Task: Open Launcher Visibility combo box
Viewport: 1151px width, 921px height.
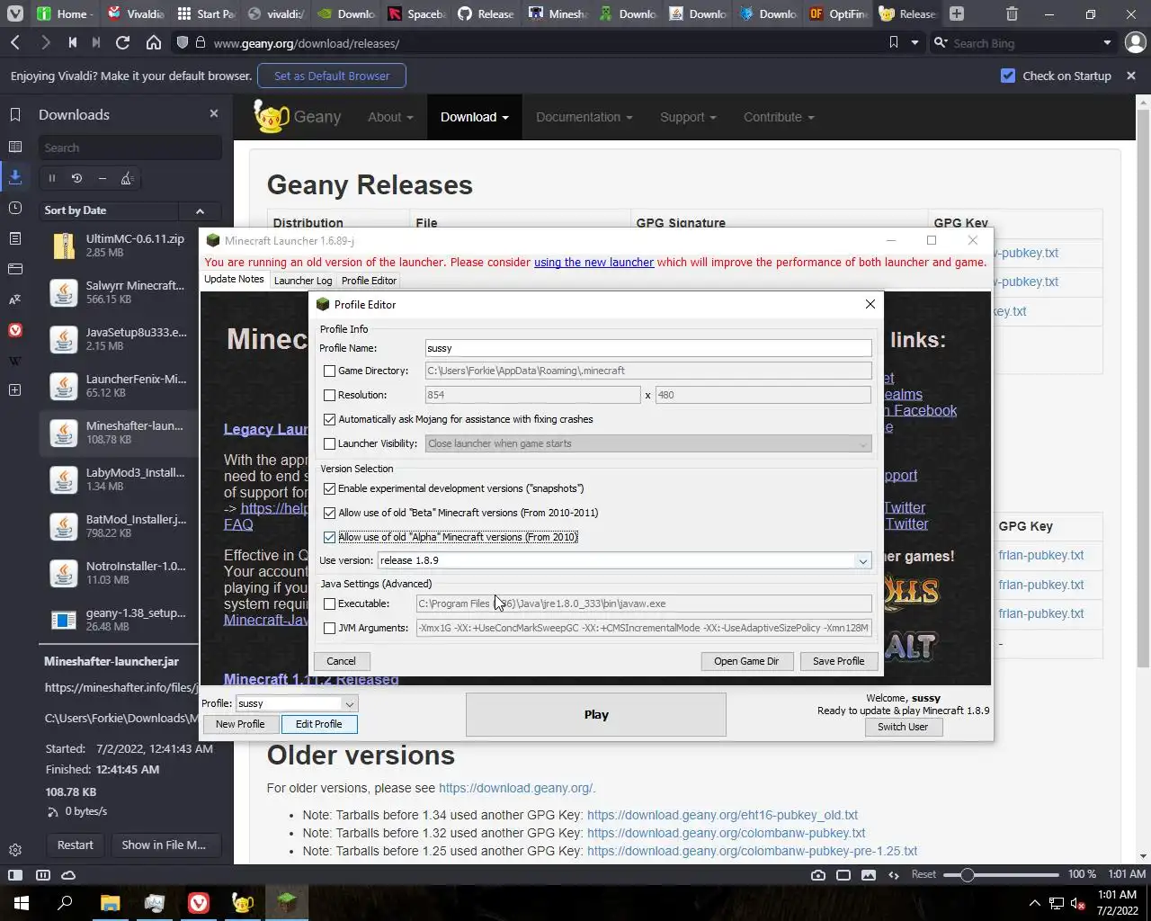Action: pyautogui.click(x=648, y=443)
